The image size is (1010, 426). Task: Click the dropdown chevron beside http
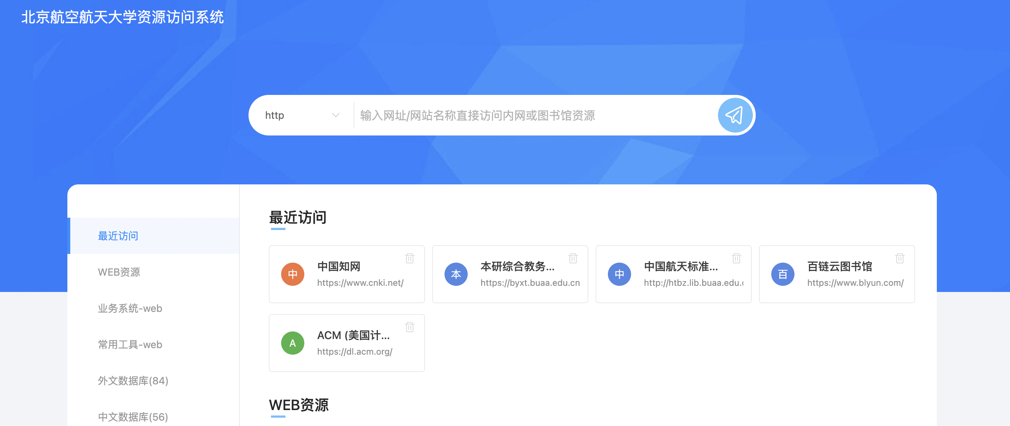pyautogui.click(x=335, y=115)
